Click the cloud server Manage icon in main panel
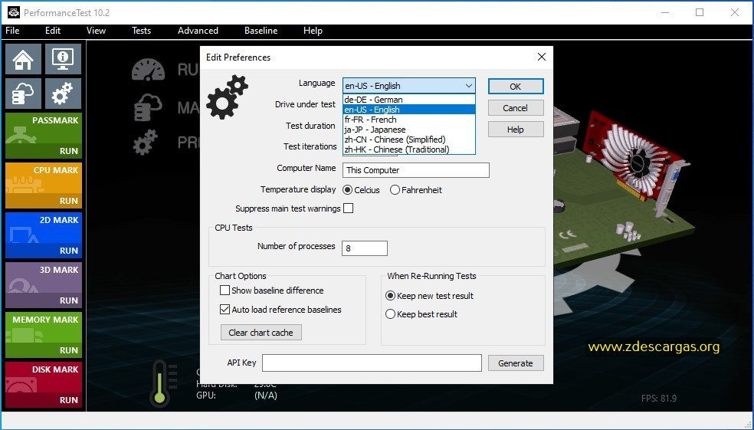Image resolution: width=754 pixels, height=430 pixels. (x=148, y=107)
